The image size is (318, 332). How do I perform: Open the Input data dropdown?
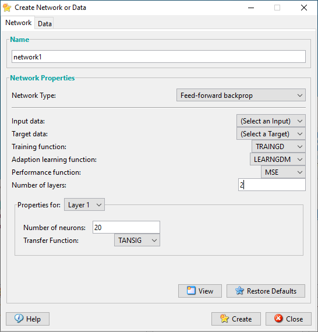(x=271, y=121)
